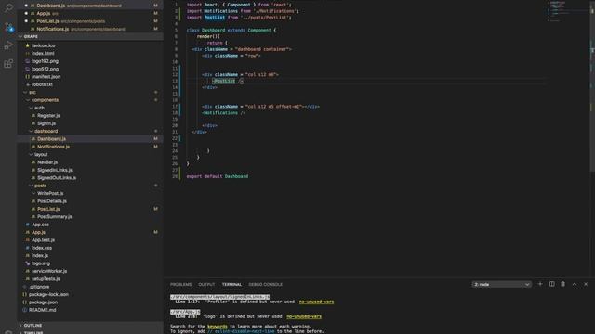Image resolution: width=595 pixels, height=334 pixels.
Task: Open the Search view in activity bar
Action: (8, 7)
